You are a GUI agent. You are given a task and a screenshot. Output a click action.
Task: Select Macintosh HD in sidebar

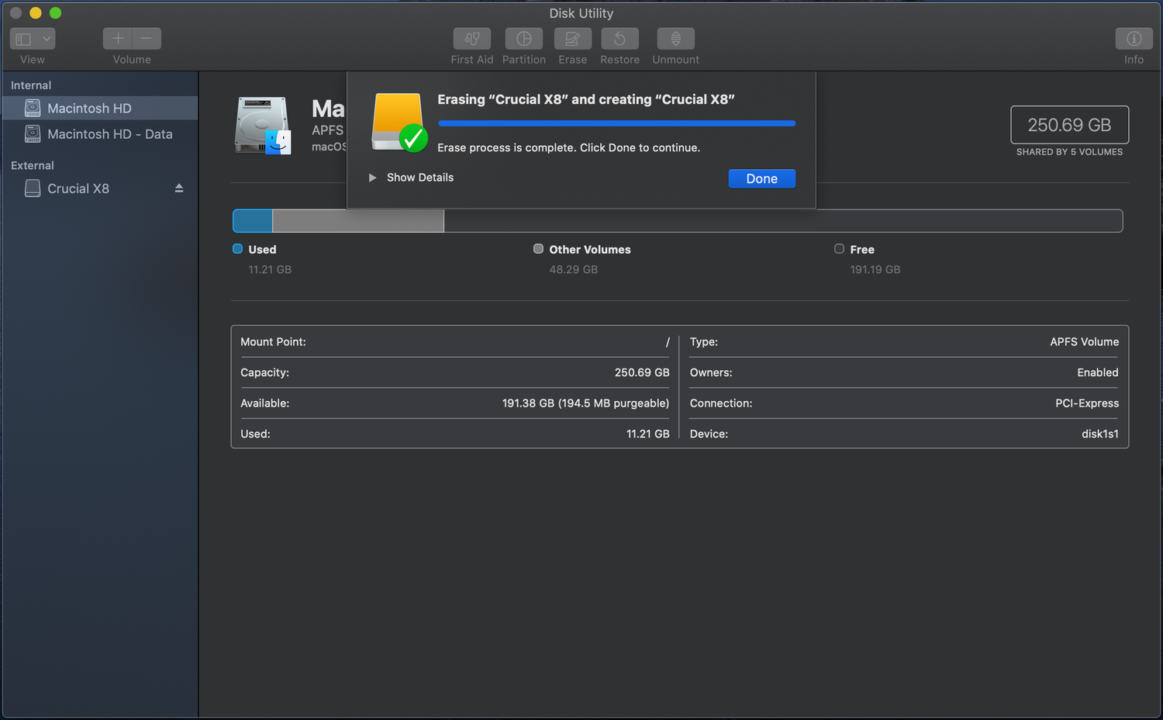pos(89,109)
